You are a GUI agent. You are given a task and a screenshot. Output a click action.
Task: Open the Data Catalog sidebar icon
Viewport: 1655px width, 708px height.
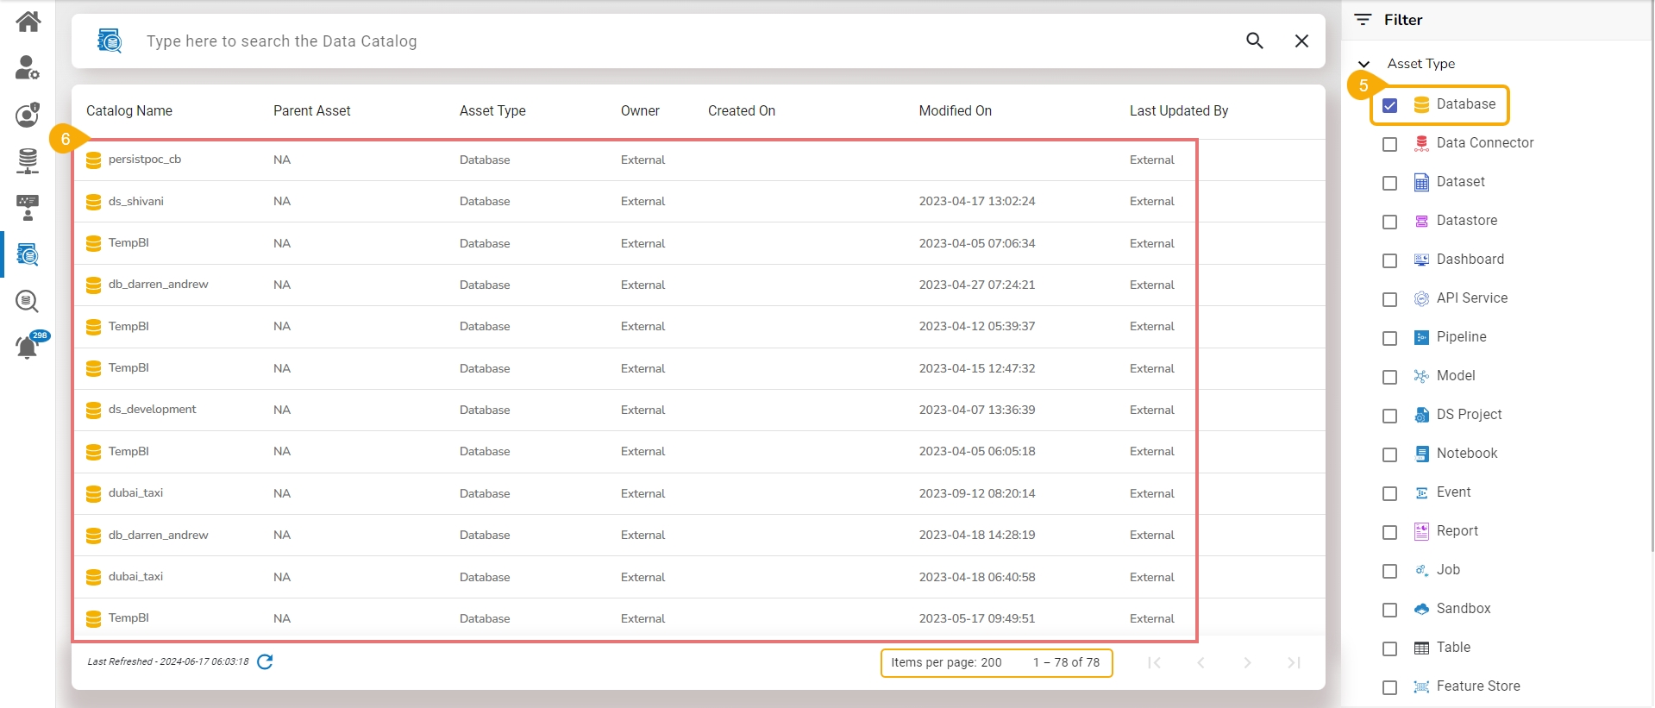(x=28, y=254)
